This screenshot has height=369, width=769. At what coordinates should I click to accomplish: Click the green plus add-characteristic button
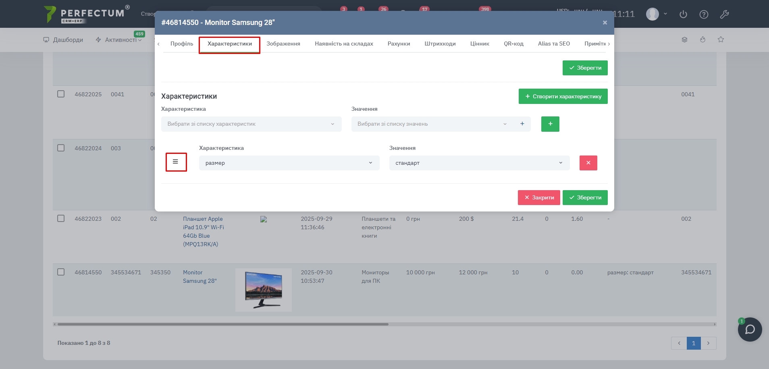pyautogui.click(x=550, y=124)
